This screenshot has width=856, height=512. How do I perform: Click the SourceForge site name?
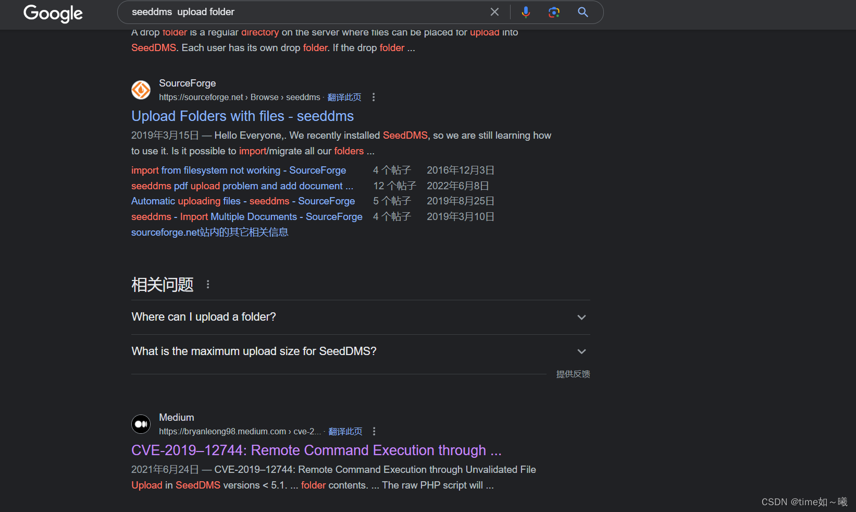pos(187,83)
